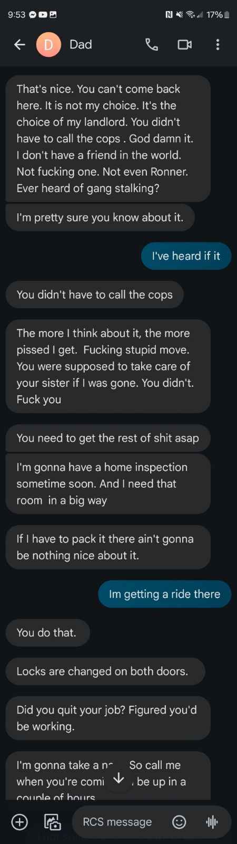Tap the back arrow icon
Viewport: 237px width, 844px height.
pyautogui.click(x=19, y=45)
